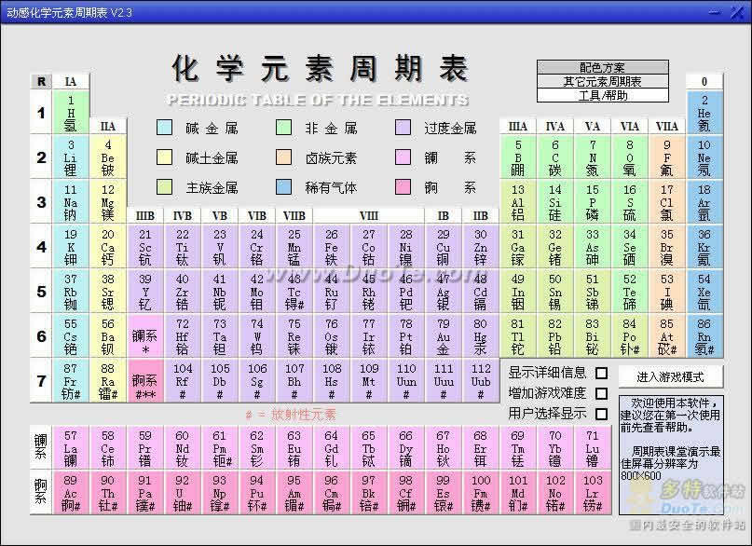Select element 14 Si 硅

(x=554, y=202)
